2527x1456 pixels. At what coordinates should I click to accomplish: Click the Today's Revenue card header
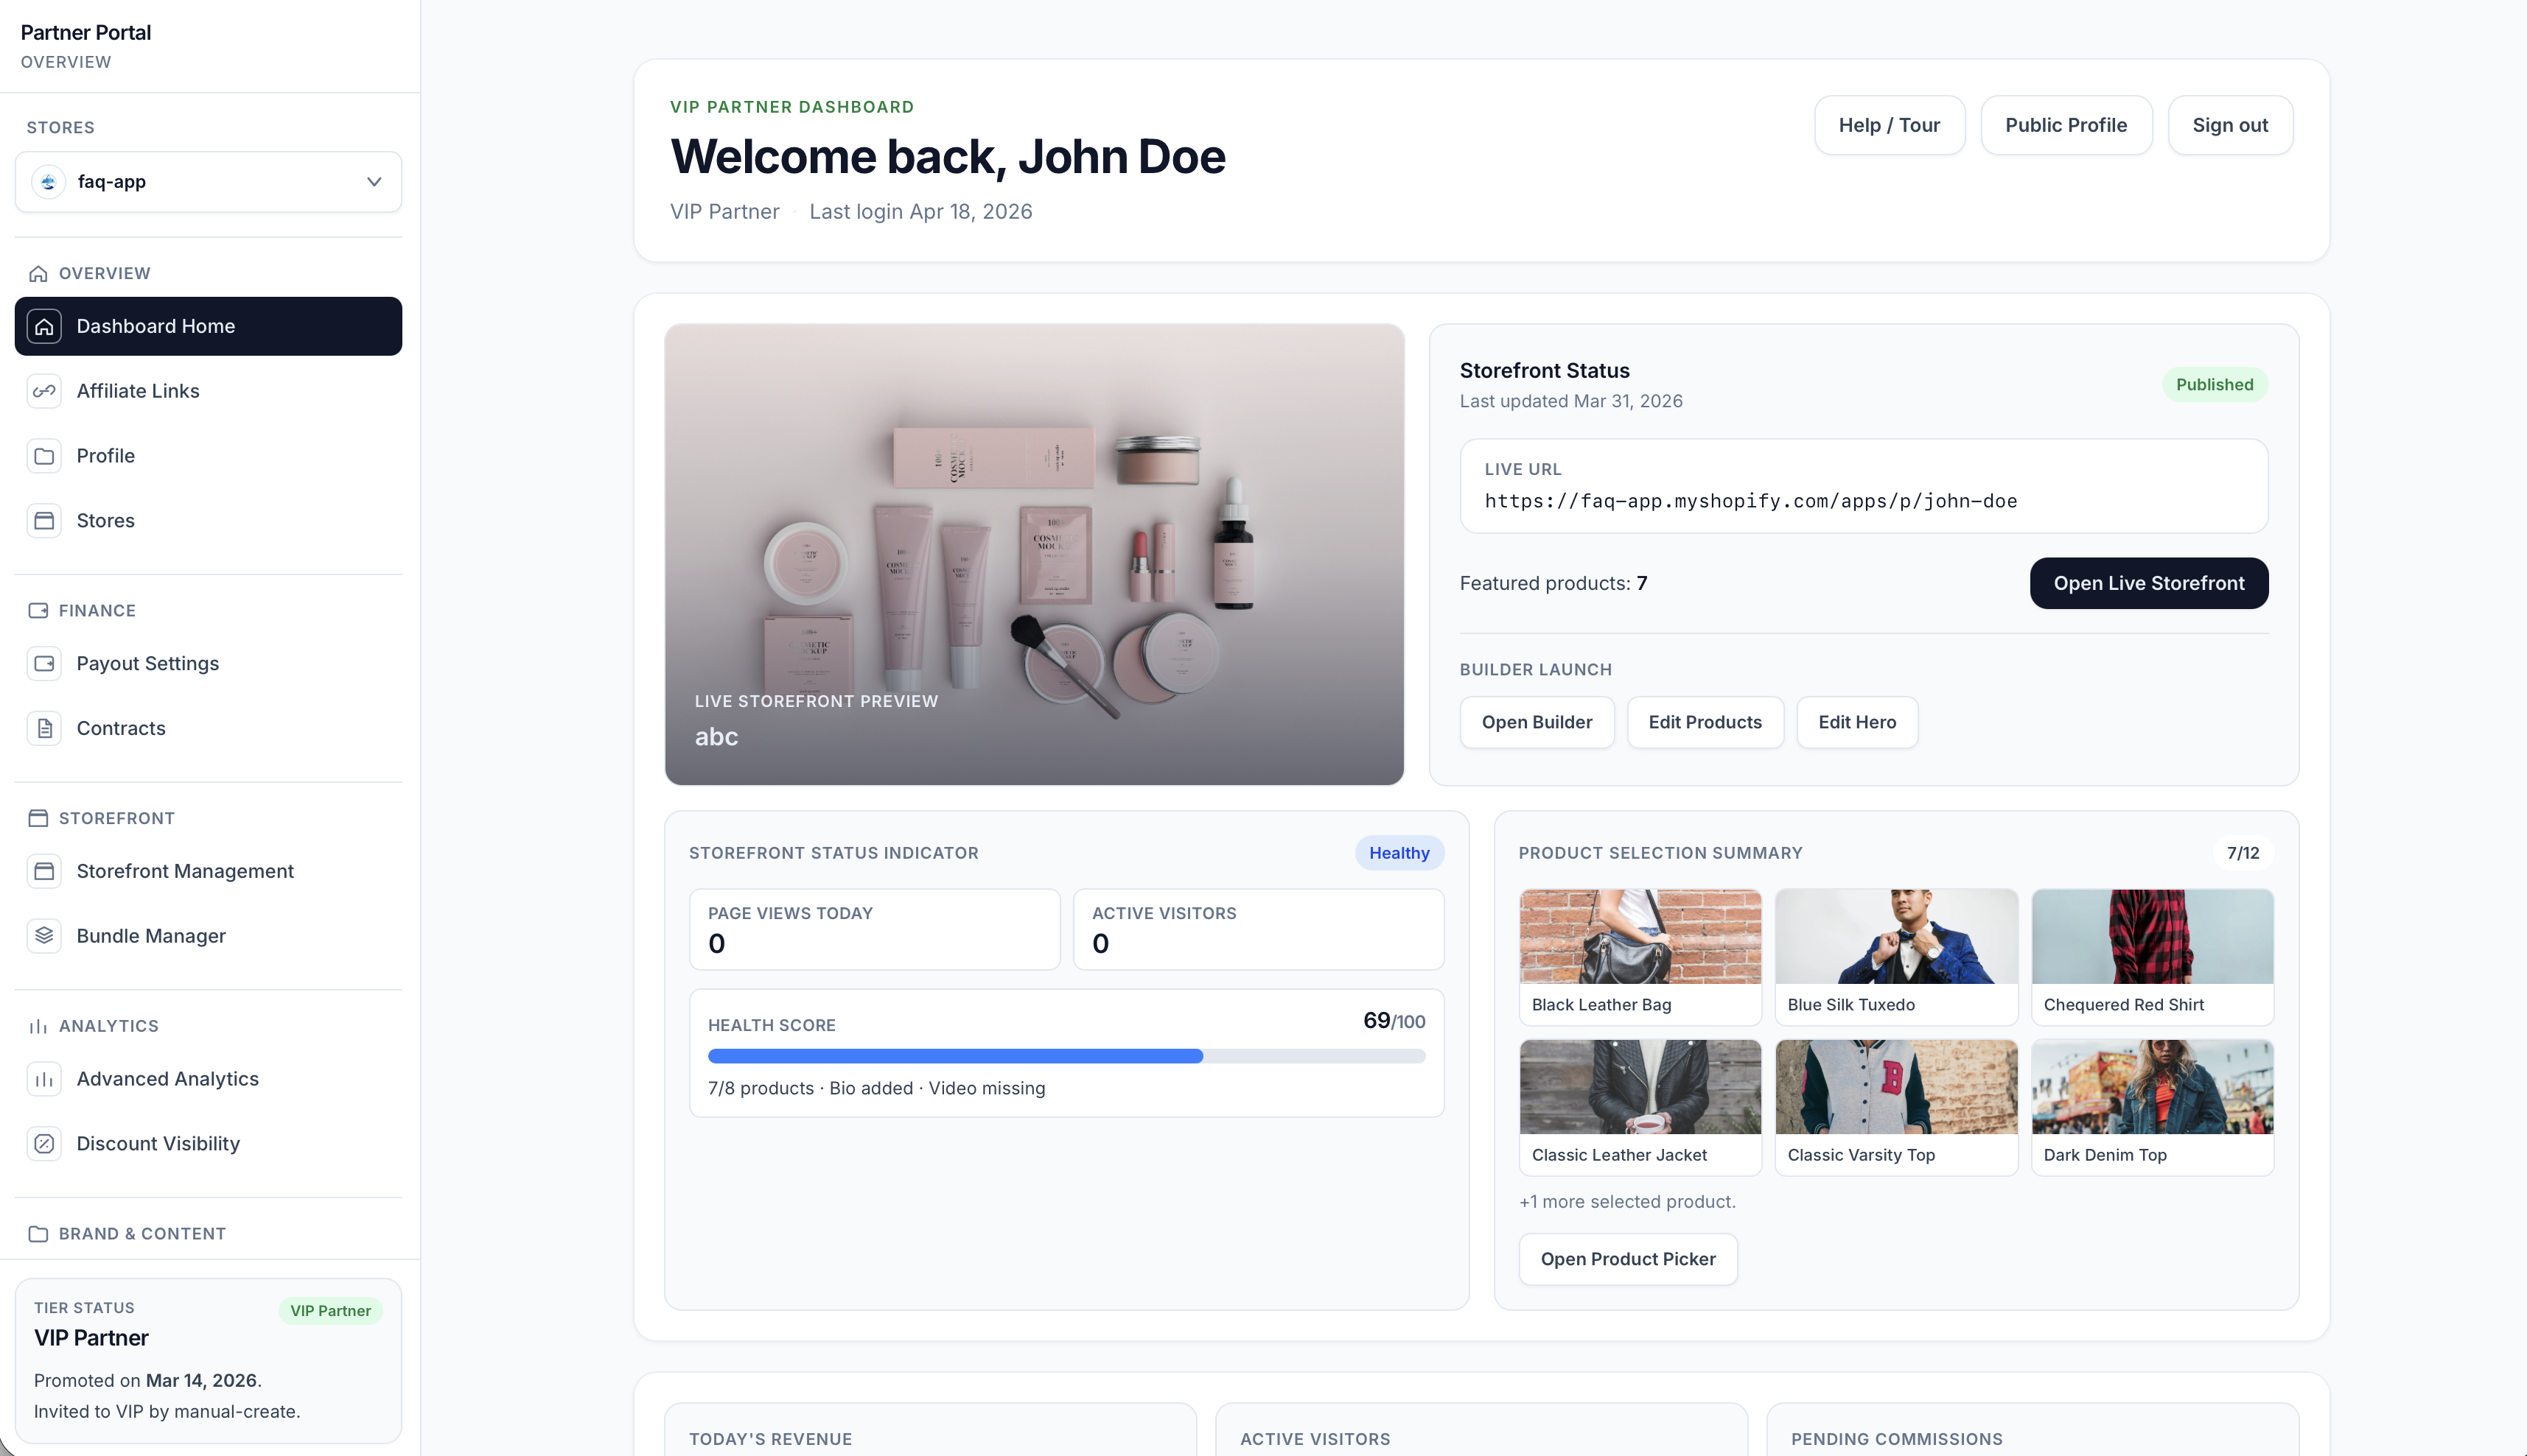[770, 1439]
